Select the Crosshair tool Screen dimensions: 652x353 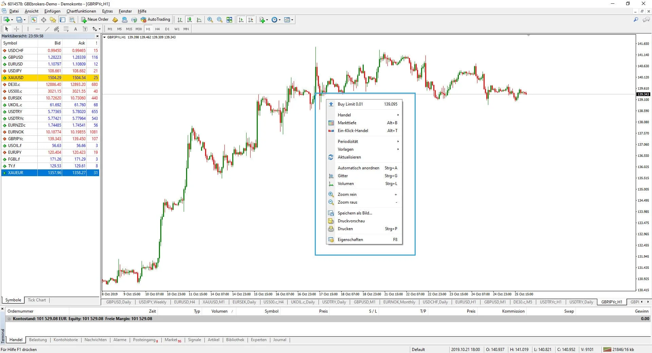(16, 29)
